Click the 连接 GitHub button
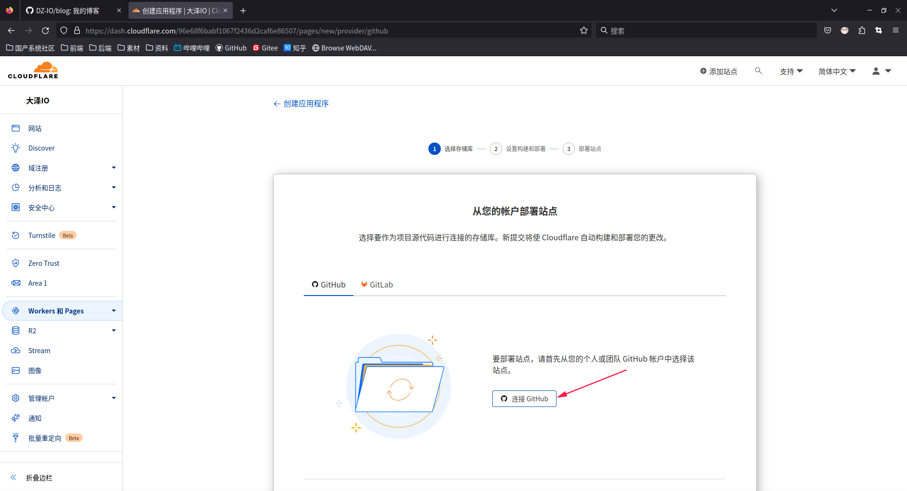The image size is (907, 491). (524, 398)
